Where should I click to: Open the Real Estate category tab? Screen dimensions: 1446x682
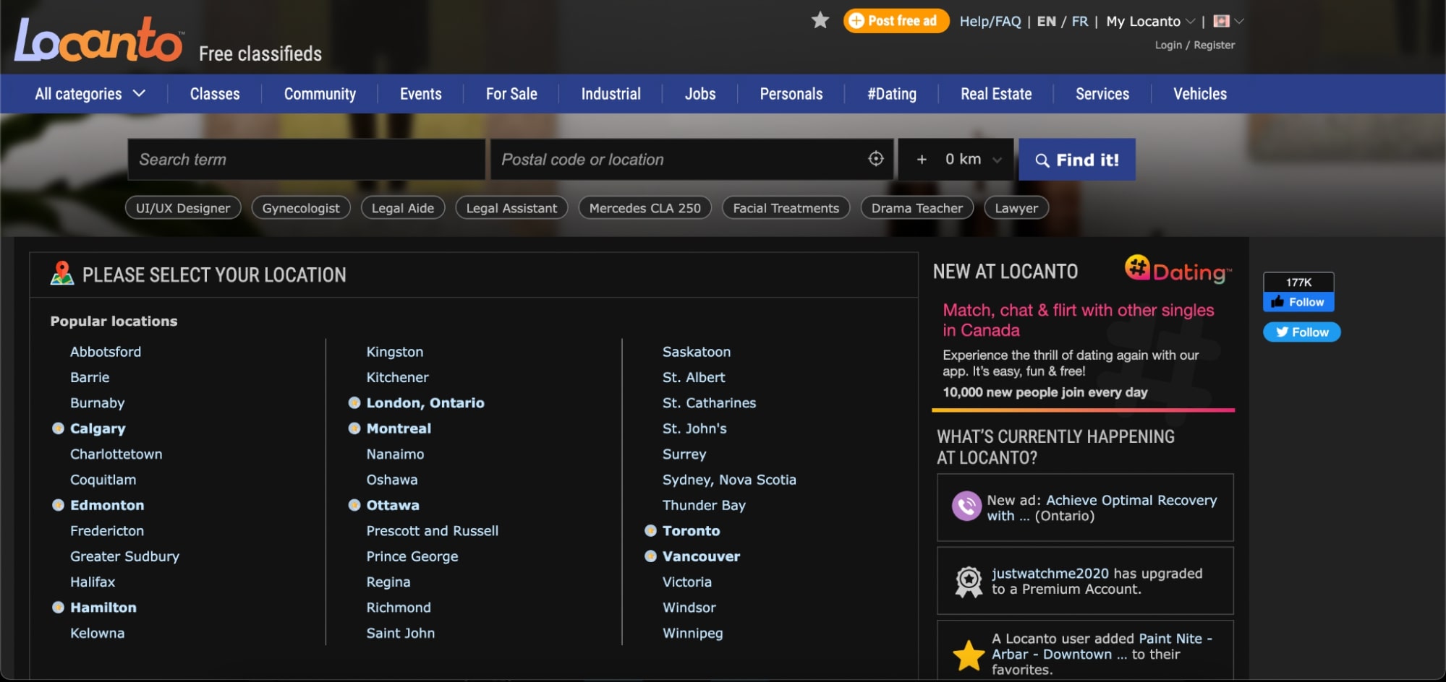coord(996,94)
